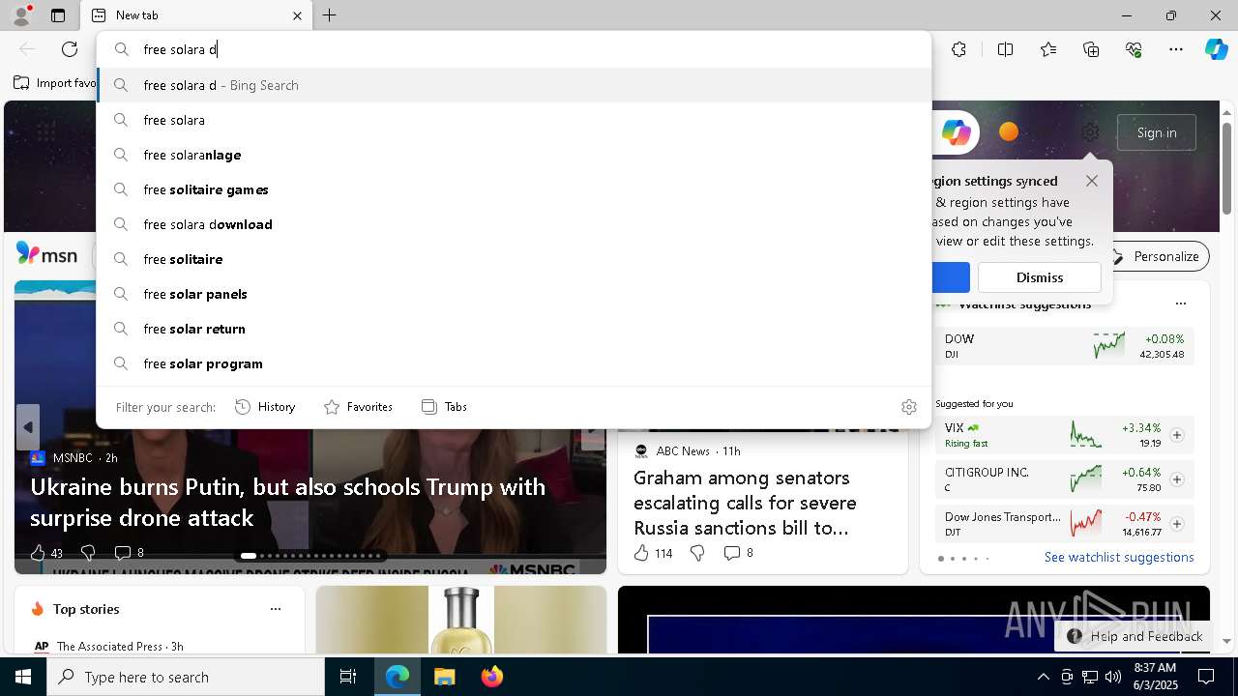Screen dimensions: 1238x696
Task: Open the Favorites star toolbar icon
Action: (x=1048, y=49)
